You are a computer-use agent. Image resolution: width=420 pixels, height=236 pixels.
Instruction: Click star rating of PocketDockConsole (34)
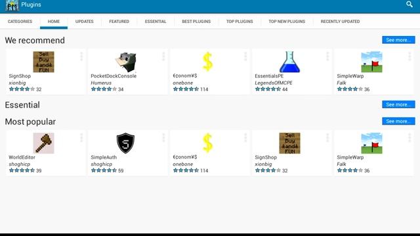pyautogui.click(x=104, y=89)
